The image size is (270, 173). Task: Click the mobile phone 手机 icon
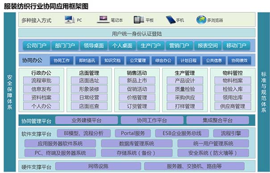coord(170,20)
